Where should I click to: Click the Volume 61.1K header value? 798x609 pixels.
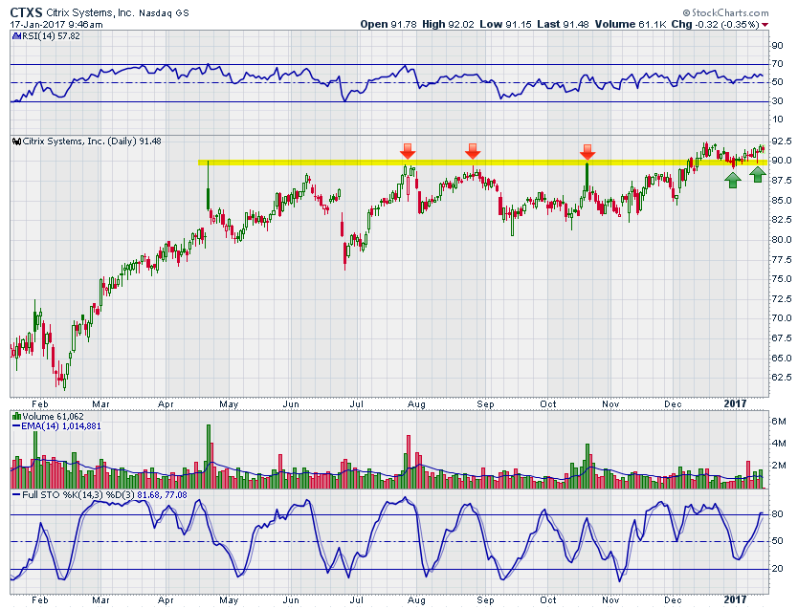coord(630,24)
